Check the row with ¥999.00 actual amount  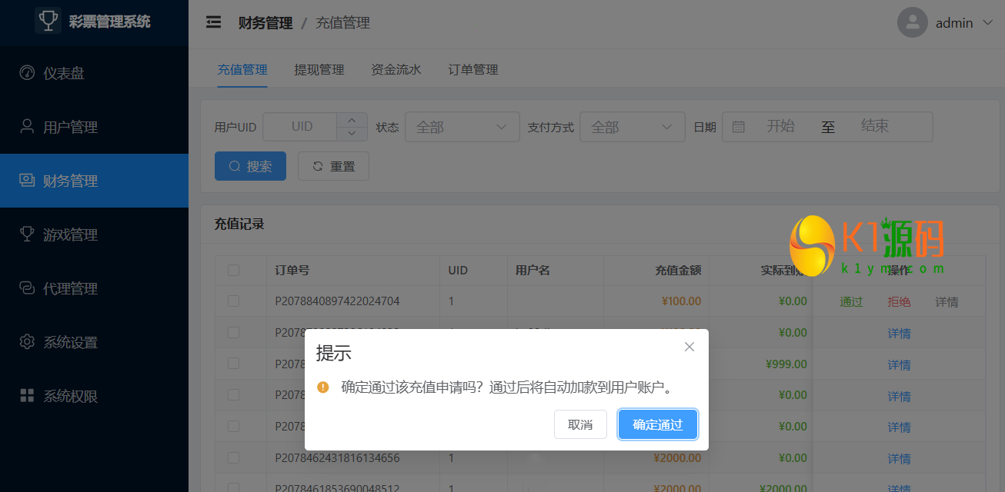click(234, 364)
